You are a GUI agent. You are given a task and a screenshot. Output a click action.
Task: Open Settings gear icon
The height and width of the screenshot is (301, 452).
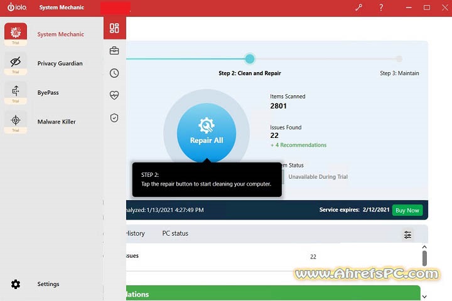click(16, 284)
